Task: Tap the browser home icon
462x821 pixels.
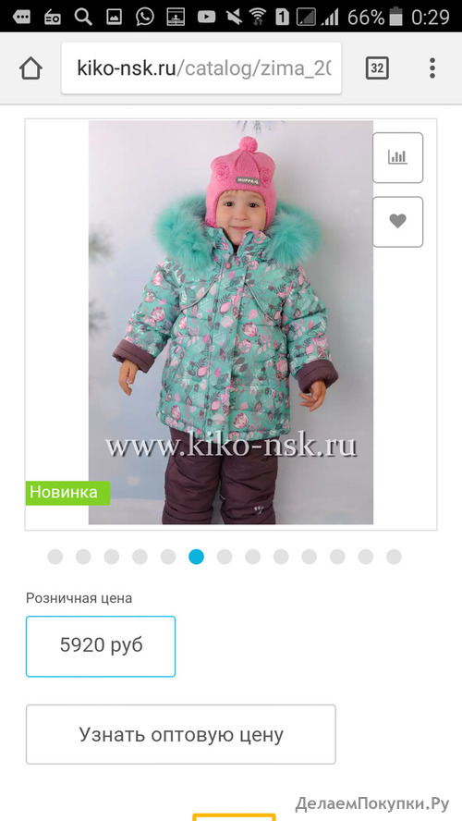Action: [x=30, y=68]
